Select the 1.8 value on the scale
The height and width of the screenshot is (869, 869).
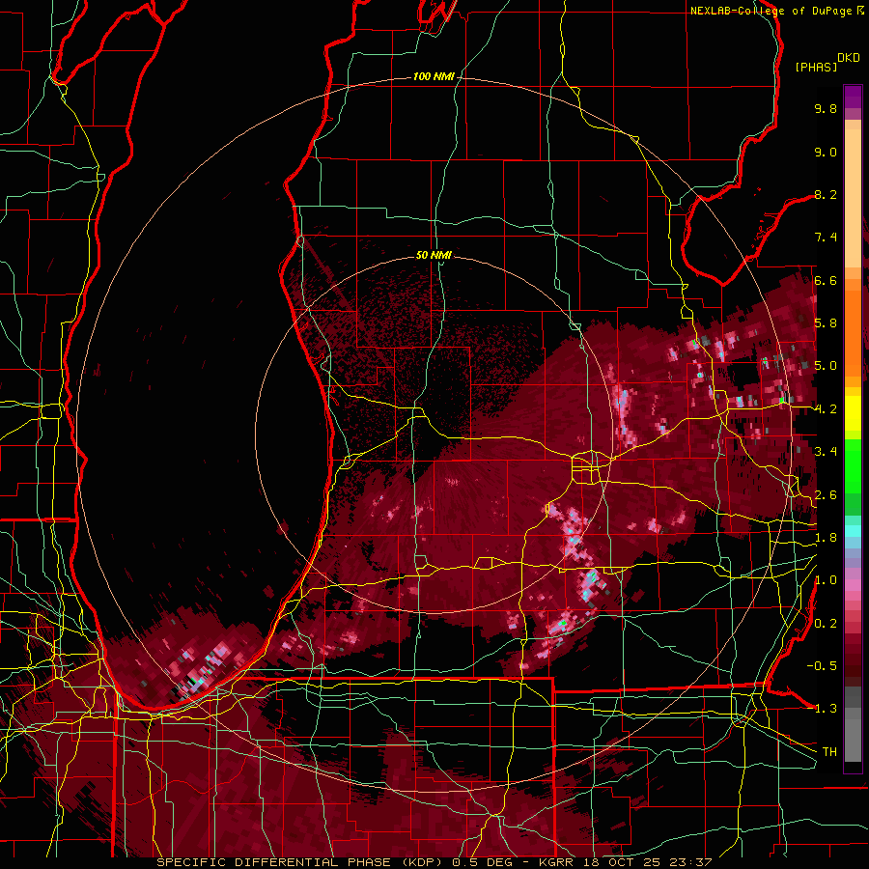(826, 538)
